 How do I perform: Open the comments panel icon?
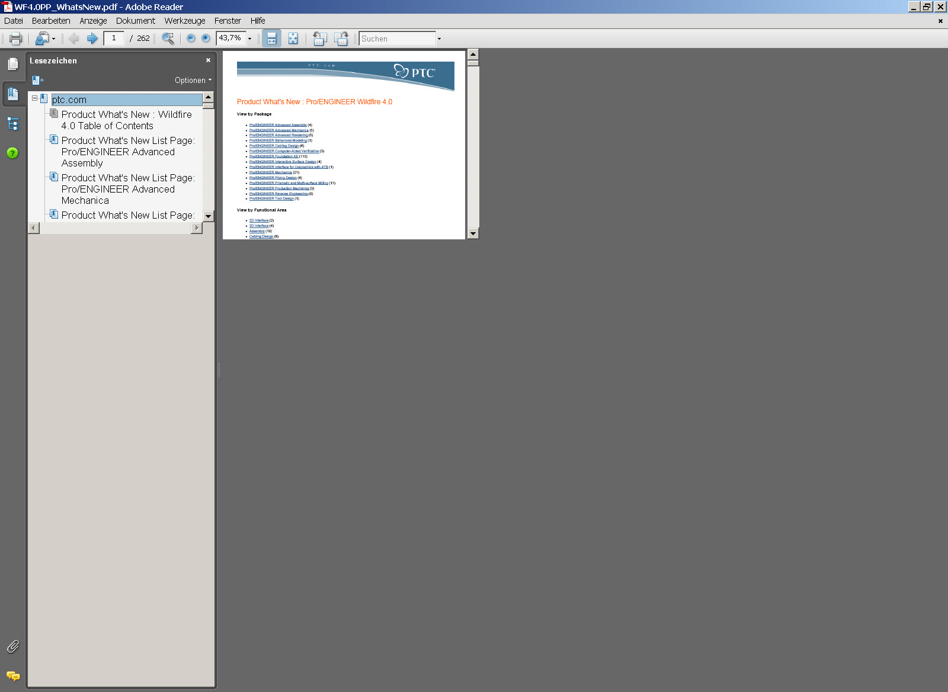coord(13,675)
